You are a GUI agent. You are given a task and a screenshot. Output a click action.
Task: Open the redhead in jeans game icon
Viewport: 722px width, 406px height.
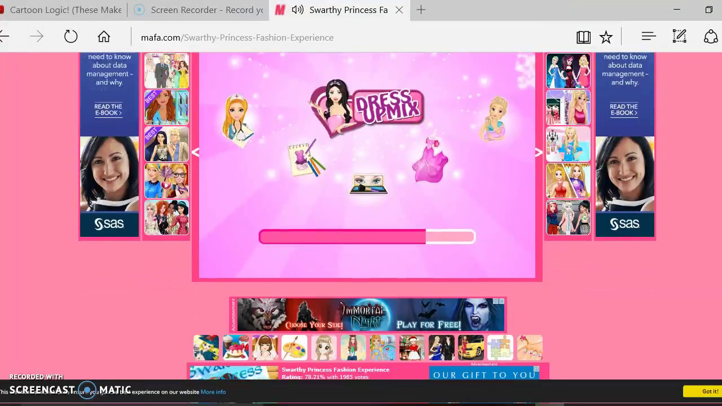[353, 347]
